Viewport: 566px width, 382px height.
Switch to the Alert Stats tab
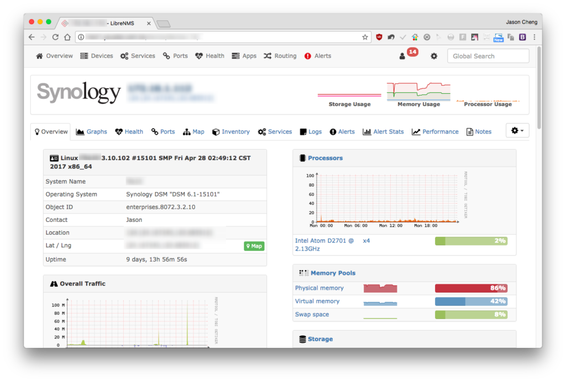tap(384, 131)
